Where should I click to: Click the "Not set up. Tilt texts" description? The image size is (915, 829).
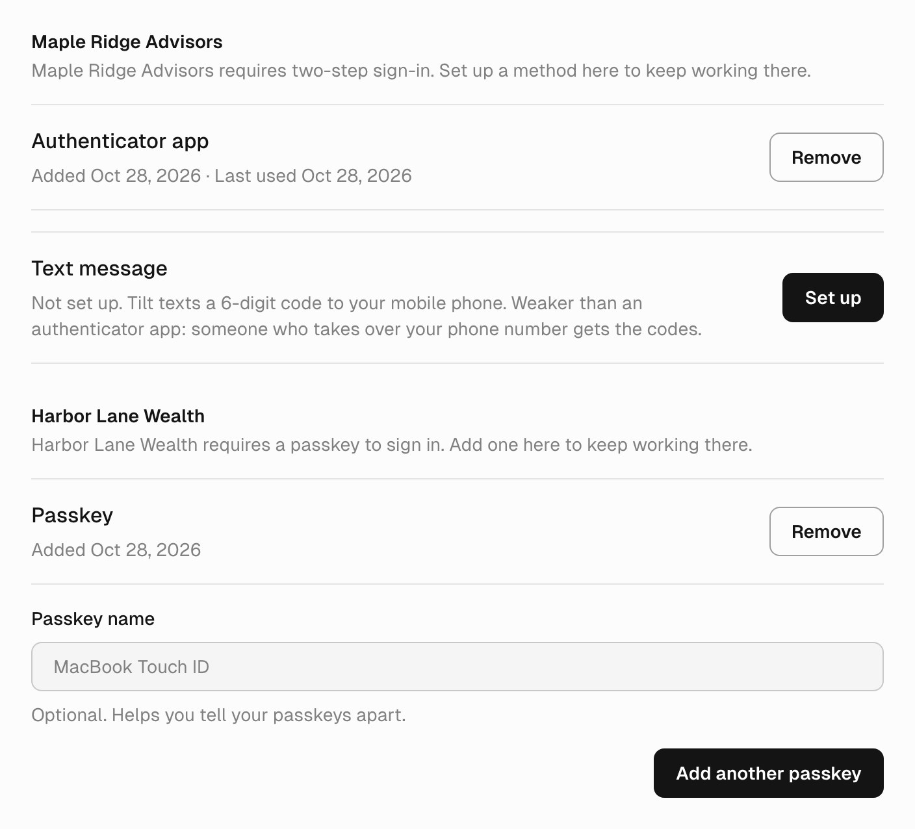pos(367,316)
